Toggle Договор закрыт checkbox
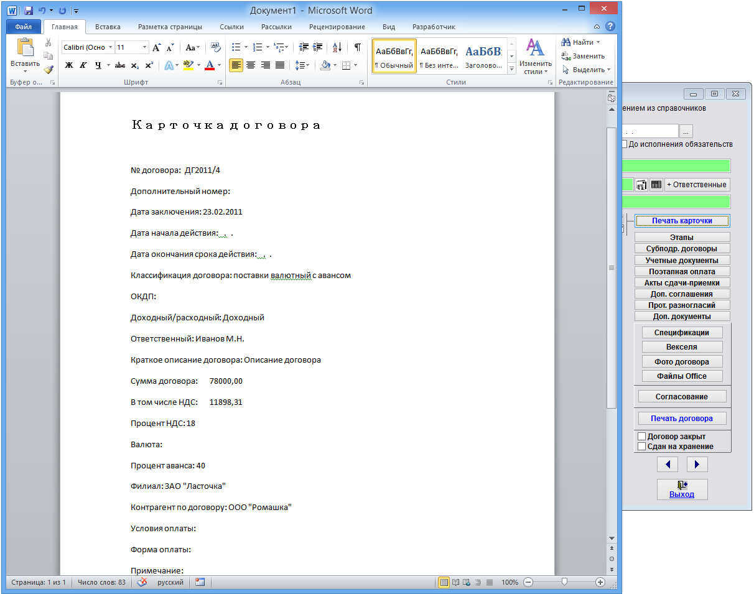754x594 pixels. [x=642, y=437]
